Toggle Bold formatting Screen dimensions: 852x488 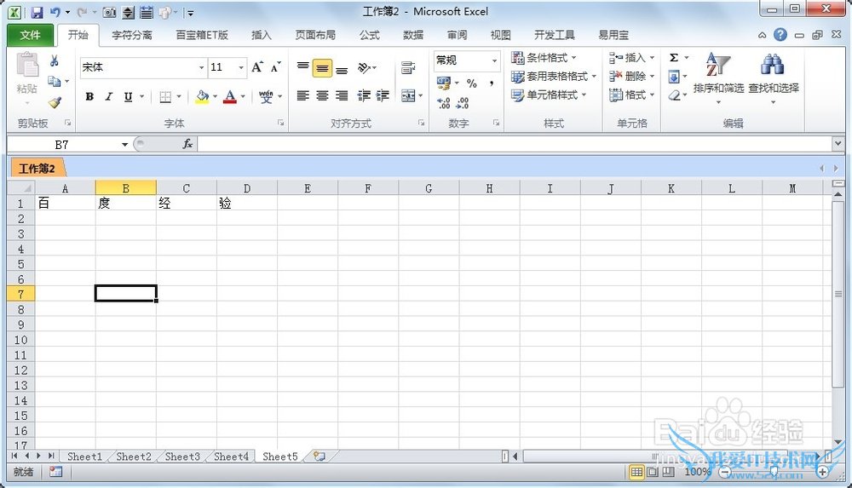pyautogui.click(x=89, y=97)
